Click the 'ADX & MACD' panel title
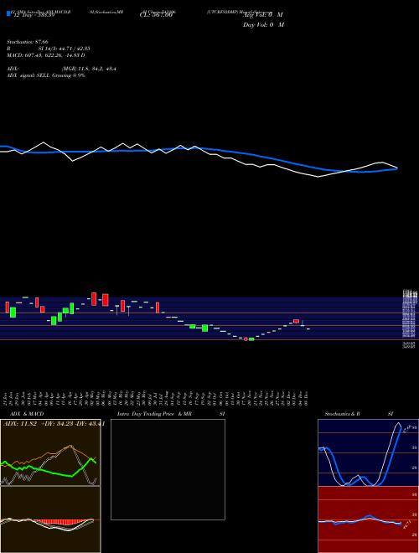This screenshot has width=419, height=553. pos(27,414)
